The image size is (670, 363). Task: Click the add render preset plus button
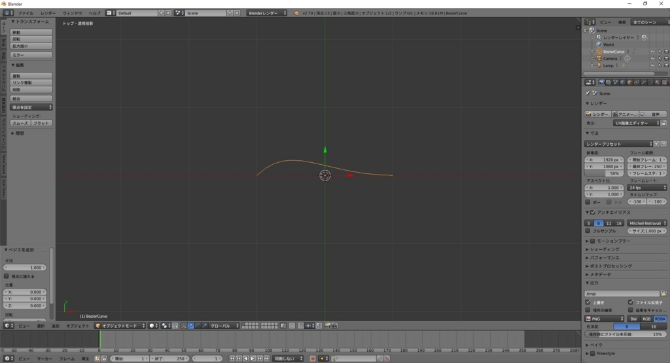(657, 144)
